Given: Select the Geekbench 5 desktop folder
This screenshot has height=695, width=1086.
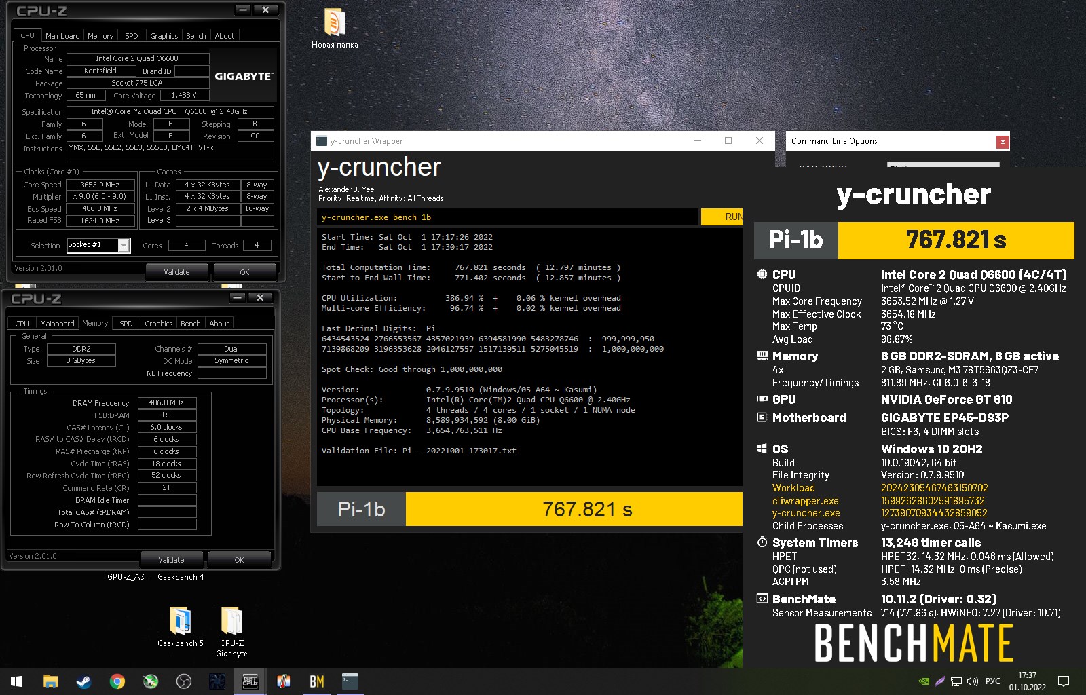Looking at the screenshot, I should click(x=181, y=626).
